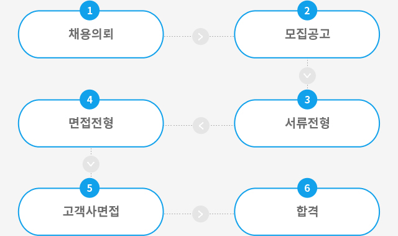Click the 합격 text label
The width and height of the screenshot is (398, 236).
[307, 211]
